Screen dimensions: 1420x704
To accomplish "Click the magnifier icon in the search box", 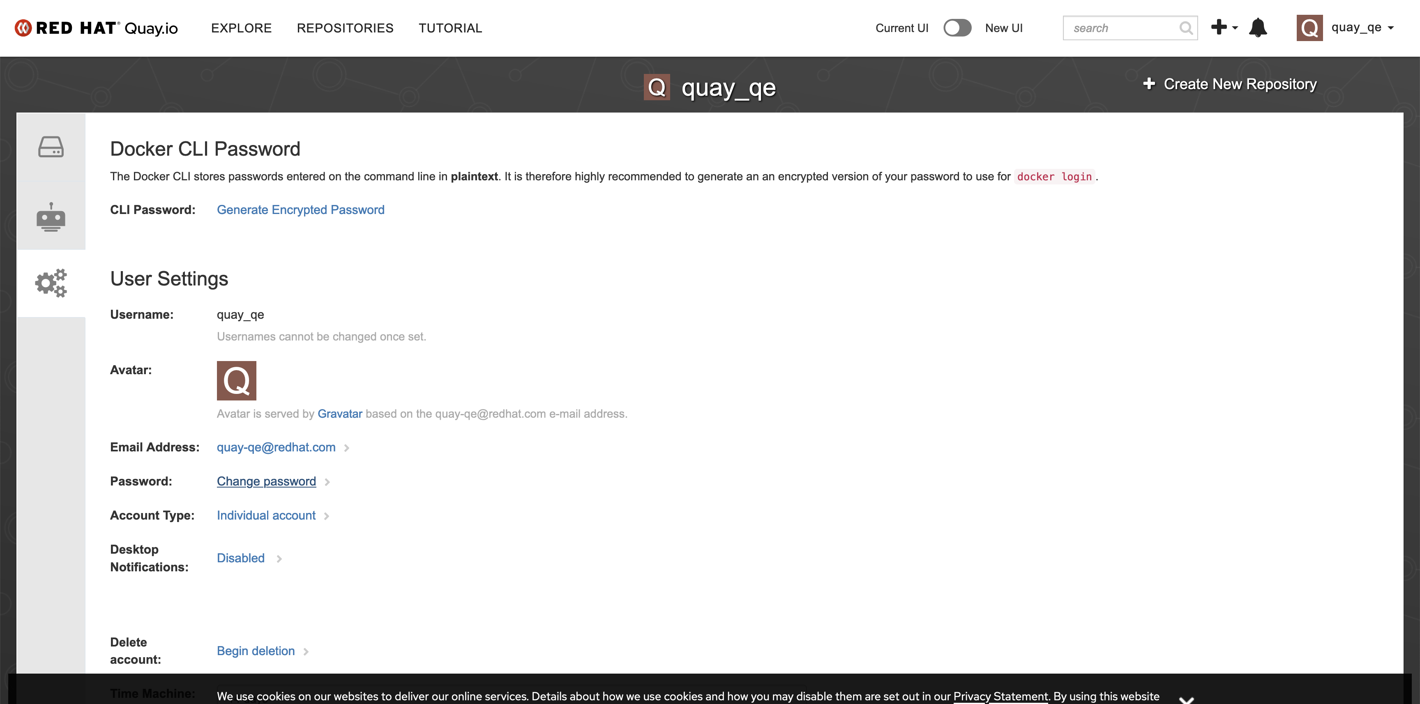I will pyautogui.click(x=1185, y=28).
